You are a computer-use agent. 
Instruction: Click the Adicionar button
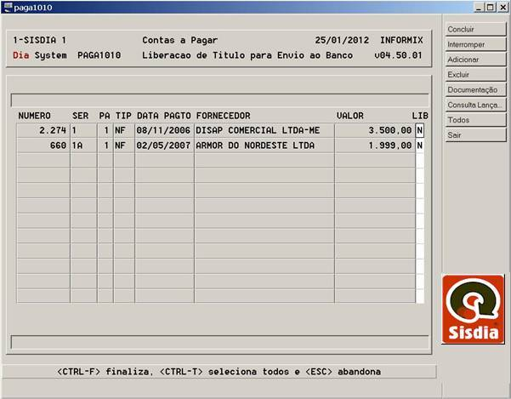(x=475, y=60)
